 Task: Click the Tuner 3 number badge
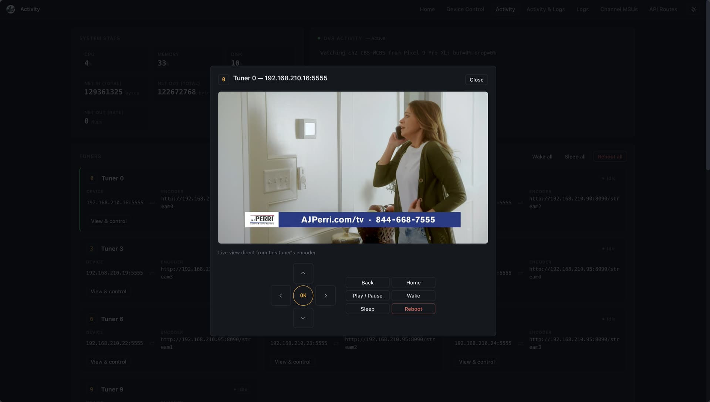point(91,248)
